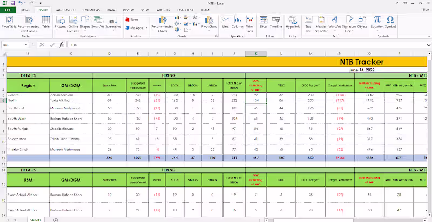Insert an area chart
The image size is (432, 222).
coord(186,24)
